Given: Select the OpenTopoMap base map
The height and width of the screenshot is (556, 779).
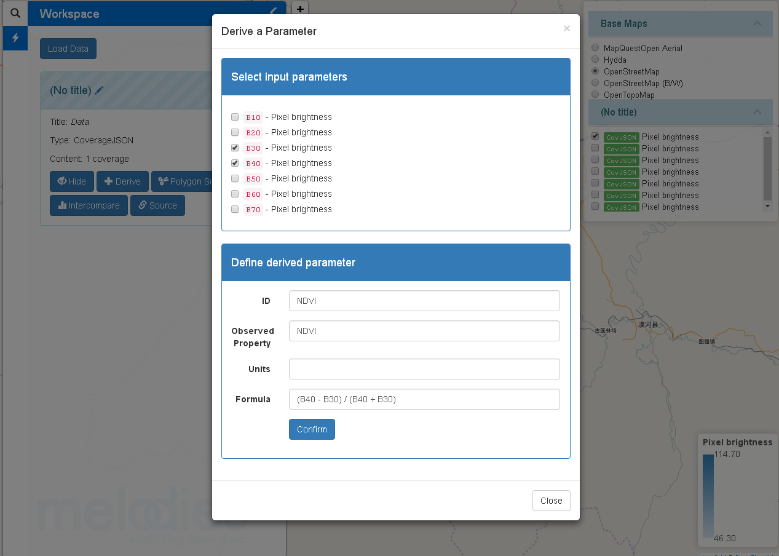Looking at the screenshot, I should click(595, 94).
